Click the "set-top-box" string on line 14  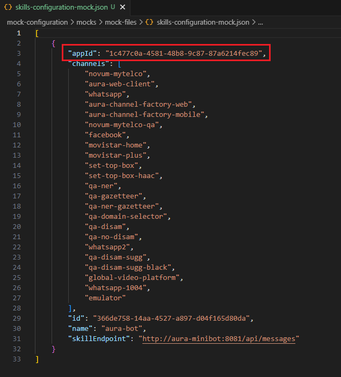[112, 166]
